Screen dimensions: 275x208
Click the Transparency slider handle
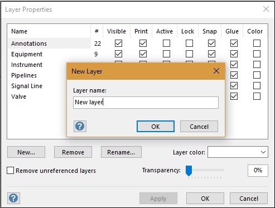click(189, 171)
